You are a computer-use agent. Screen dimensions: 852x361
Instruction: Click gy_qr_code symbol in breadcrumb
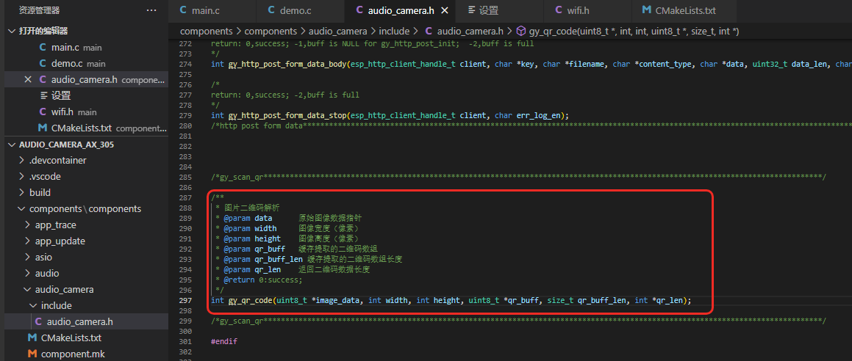point(634,32)
